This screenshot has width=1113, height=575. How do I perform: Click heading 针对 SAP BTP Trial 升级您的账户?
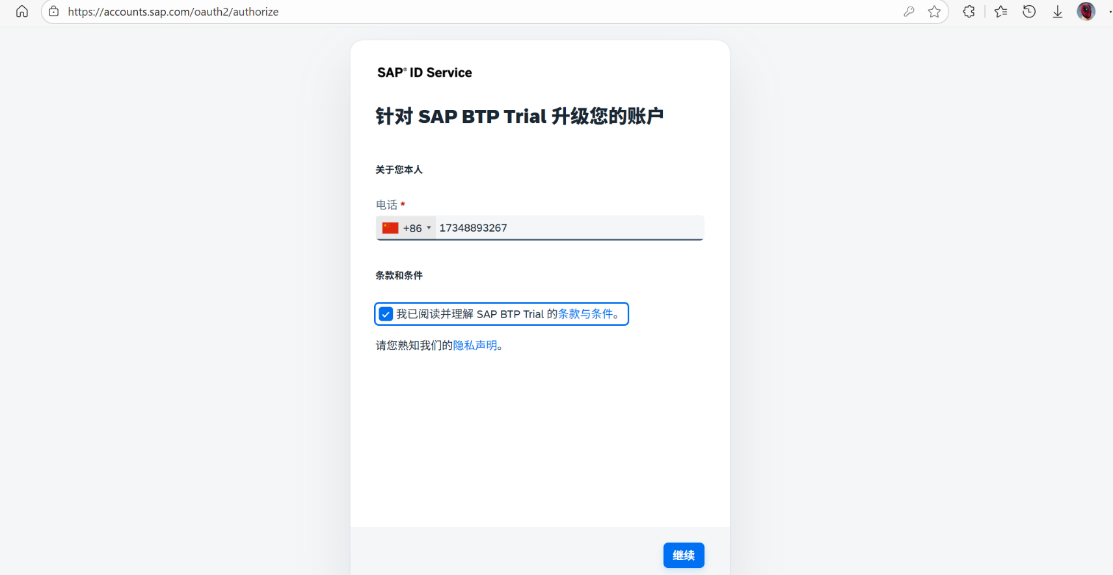tap(519, 116)
